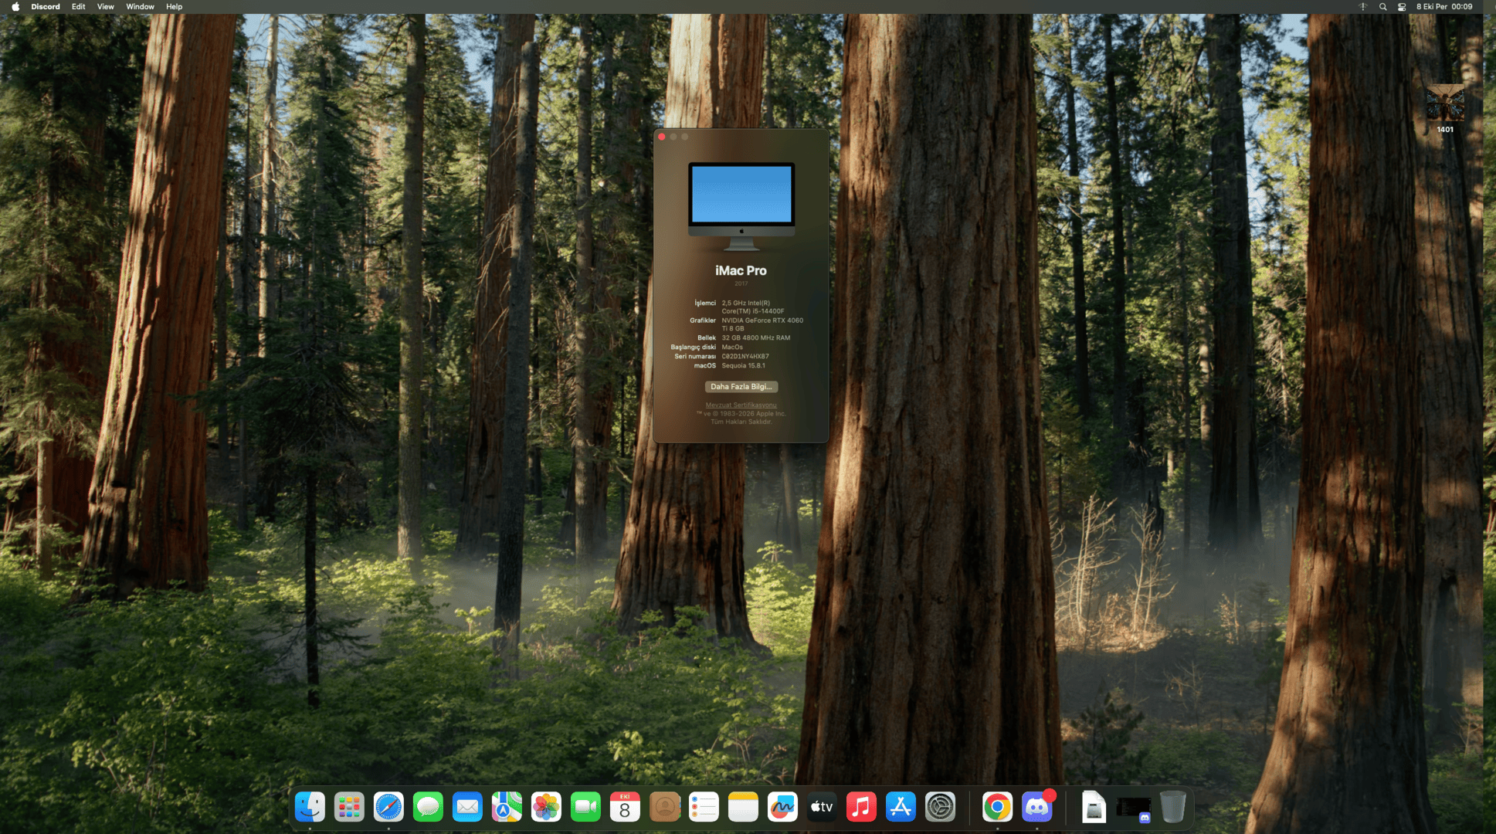Open the Edit menu
This screenshot has height=834, width=1496.
pyautogui.click(x=79, y=7)
